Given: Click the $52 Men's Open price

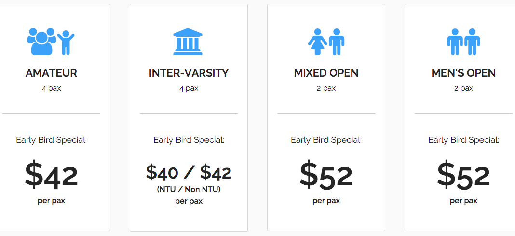Looking at the screenshot, I should point(463,176).
